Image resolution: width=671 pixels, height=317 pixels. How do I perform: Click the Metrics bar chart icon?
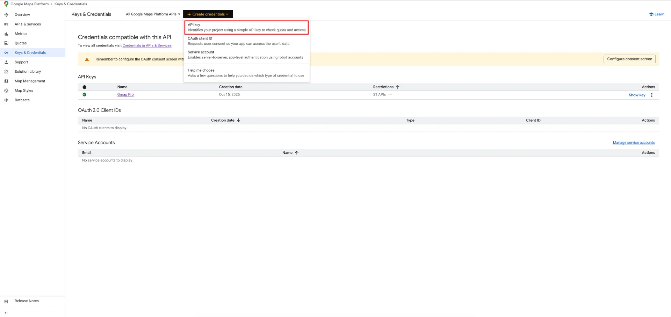(6, 34)
